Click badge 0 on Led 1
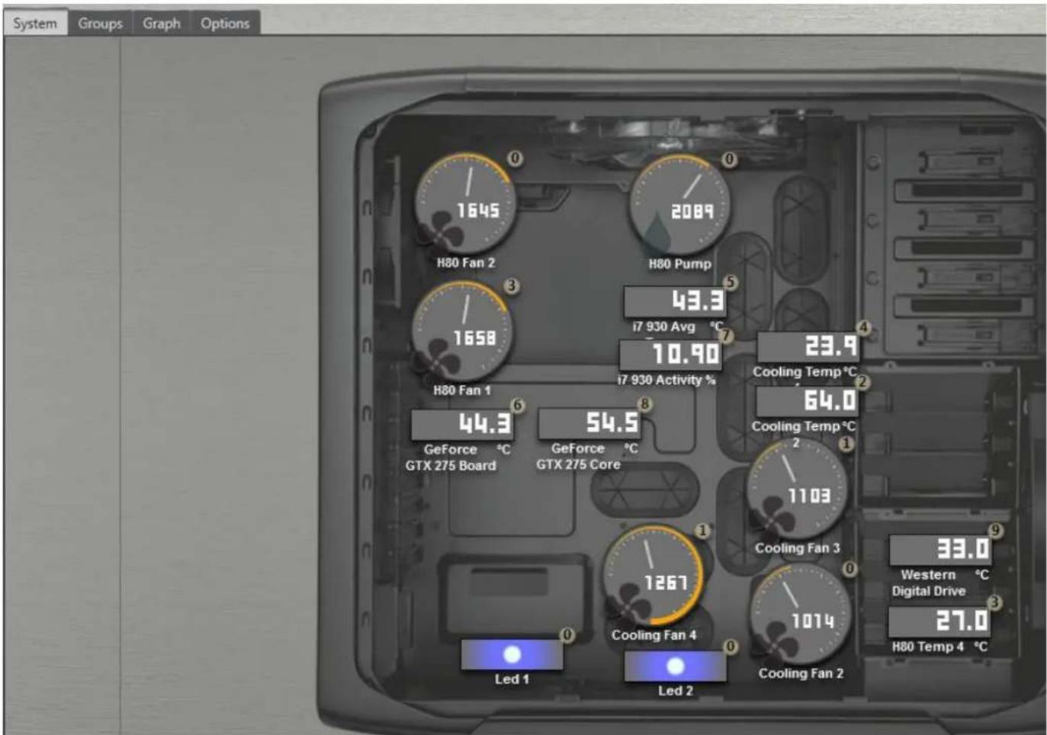 point(567,634)
